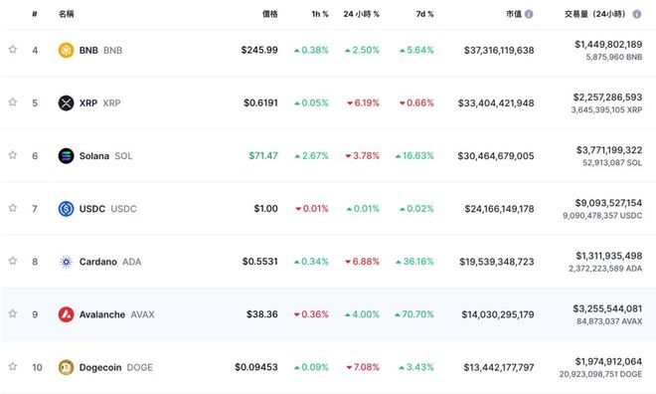Click XRP 24h change 6.19%
This screenshot has width=656, height=394.
point(363,102)
